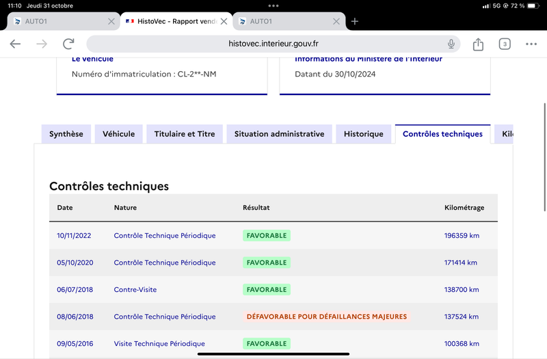Open a new browser tab with plus icon

[x=354, y=21]
